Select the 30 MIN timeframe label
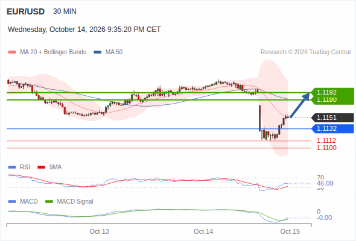Image resolution: width=356 pixels, height=241 pixels. pyautogui.click(x=65, y=11)
